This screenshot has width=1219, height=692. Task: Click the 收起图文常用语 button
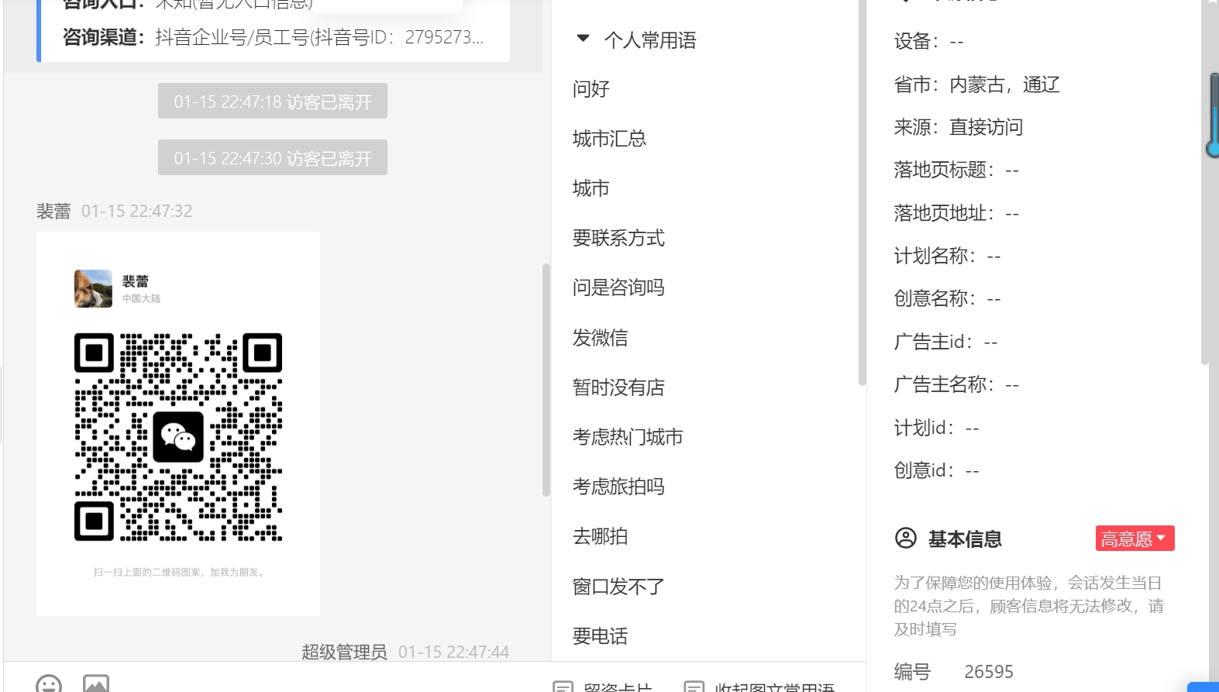tap(759, 687)
